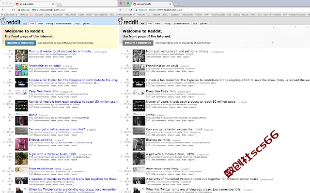Reload the page in the right browser window
310x193 pixels.
[131, 10]
